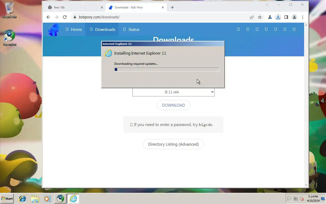Close the New Tab tab

click(x=102, y=7)
